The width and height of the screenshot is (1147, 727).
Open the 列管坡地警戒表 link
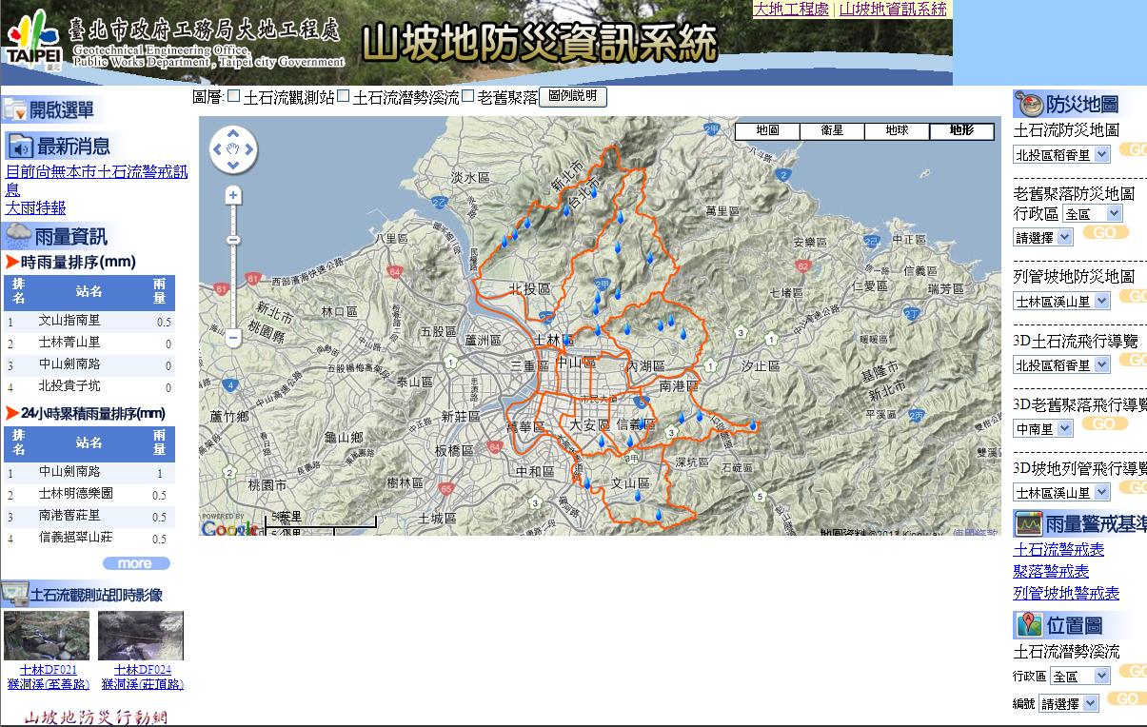coord(1066,593)
